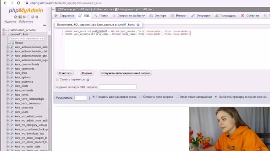270x151 pixels.
Task: Open the Экспорт tab
Action: pos(157,16)
